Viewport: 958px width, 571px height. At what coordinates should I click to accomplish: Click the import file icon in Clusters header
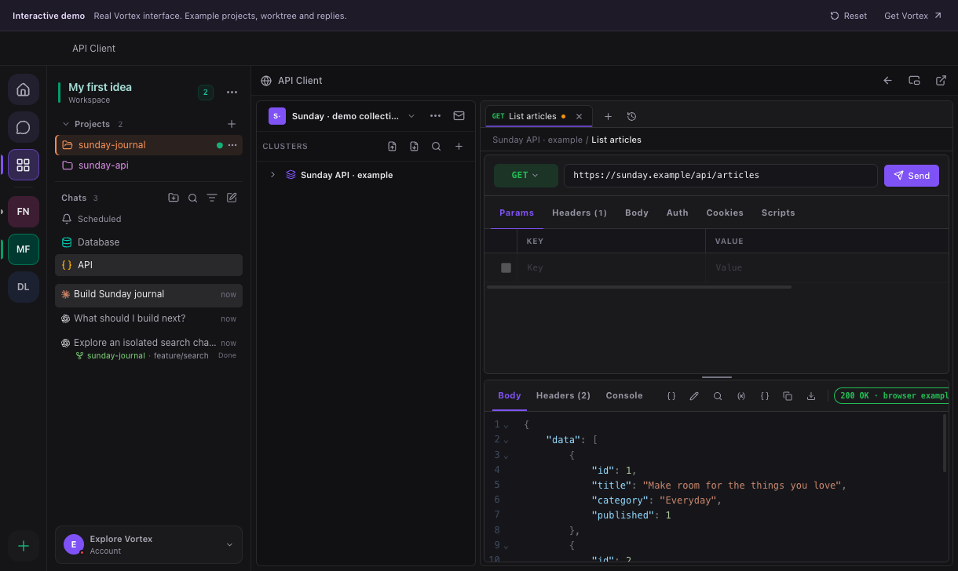coord(393,146)
